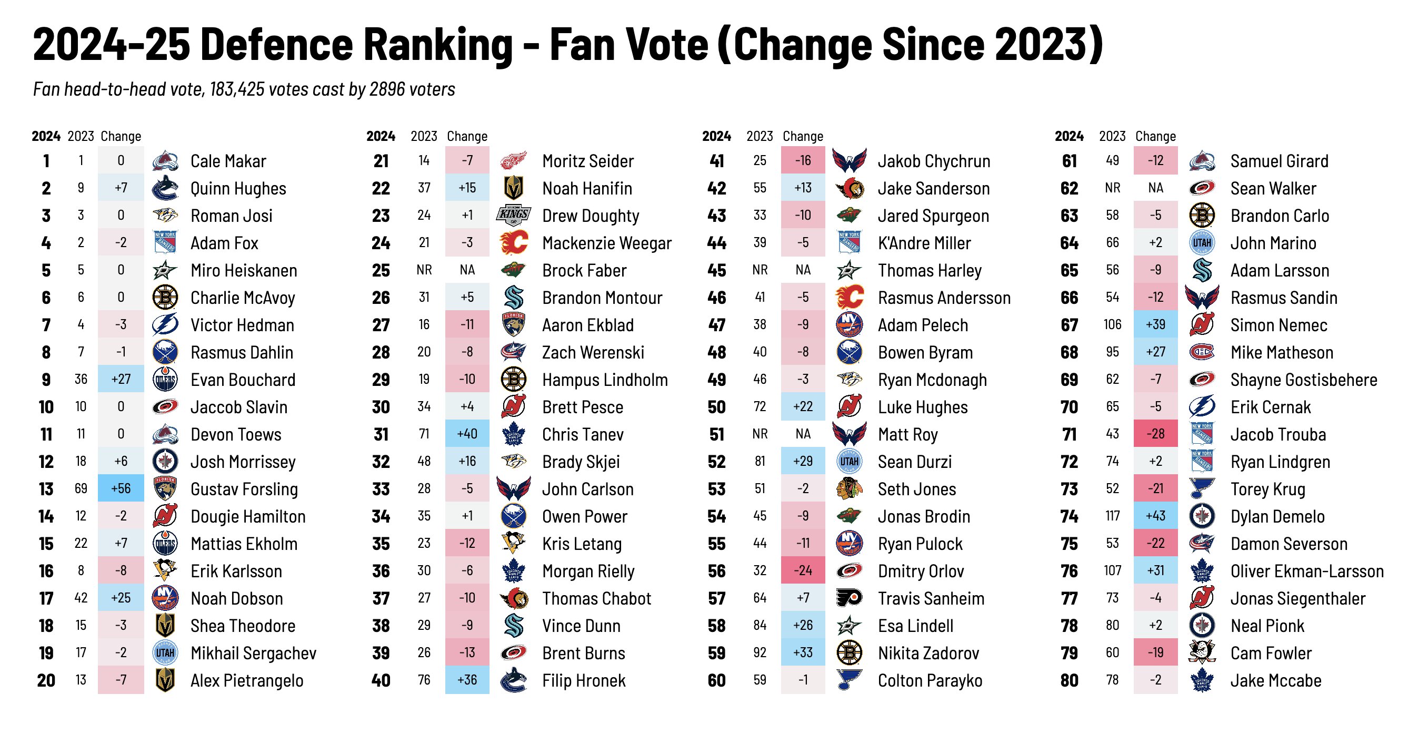Click the Flyers logo beside Travis Sanheim
Screen dimensions: 1418x735
(x=850, y=598)
